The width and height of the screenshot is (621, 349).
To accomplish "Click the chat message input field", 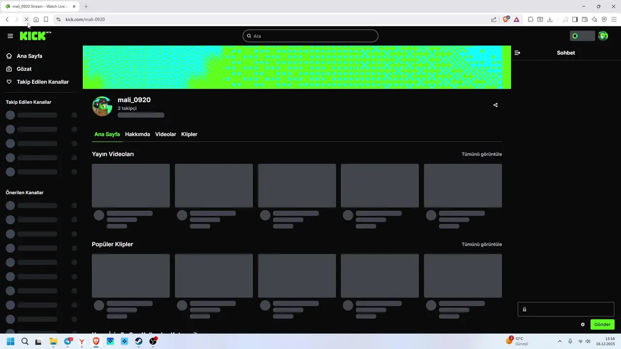I will 566,309.
